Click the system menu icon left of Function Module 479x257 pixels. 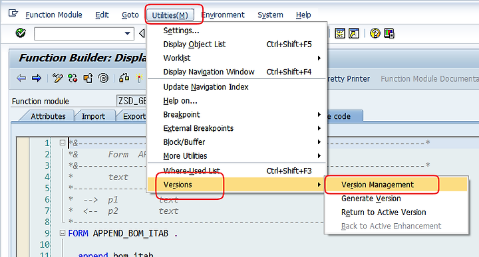pyautogui.click(x=13, y=13)
